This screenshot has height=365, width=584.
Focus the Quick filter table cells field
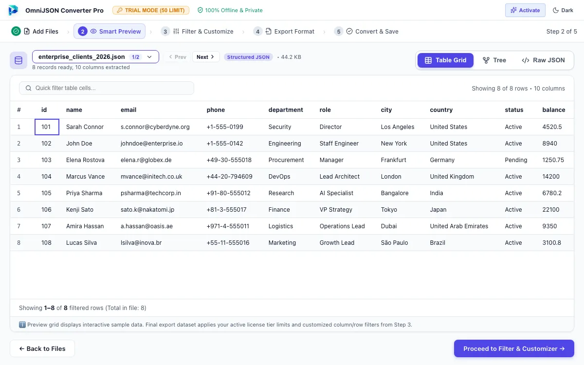click(107, 88)
